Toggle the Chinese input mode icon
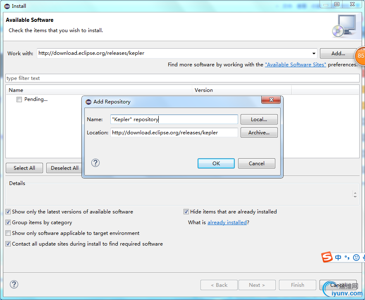Viewport: 365px width, 300px height. coord(338,257)
